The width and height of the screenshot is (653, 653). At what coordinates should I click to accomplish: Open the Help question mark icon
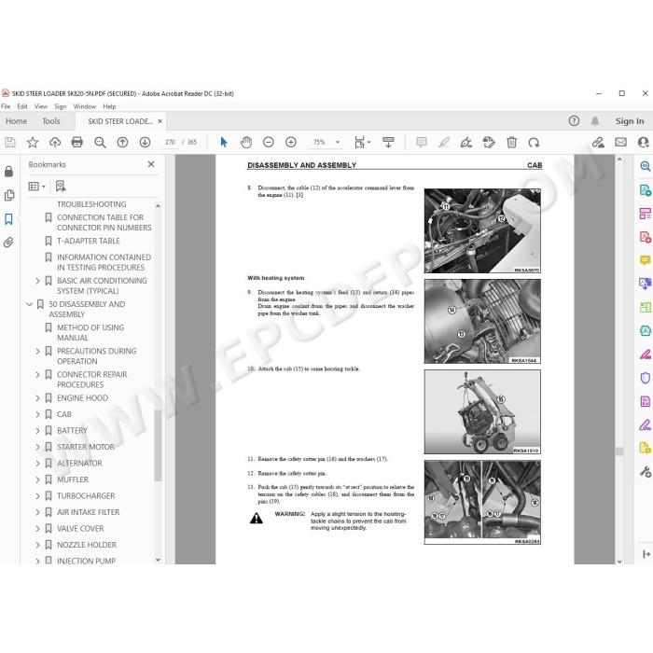[x=574, y=120]
